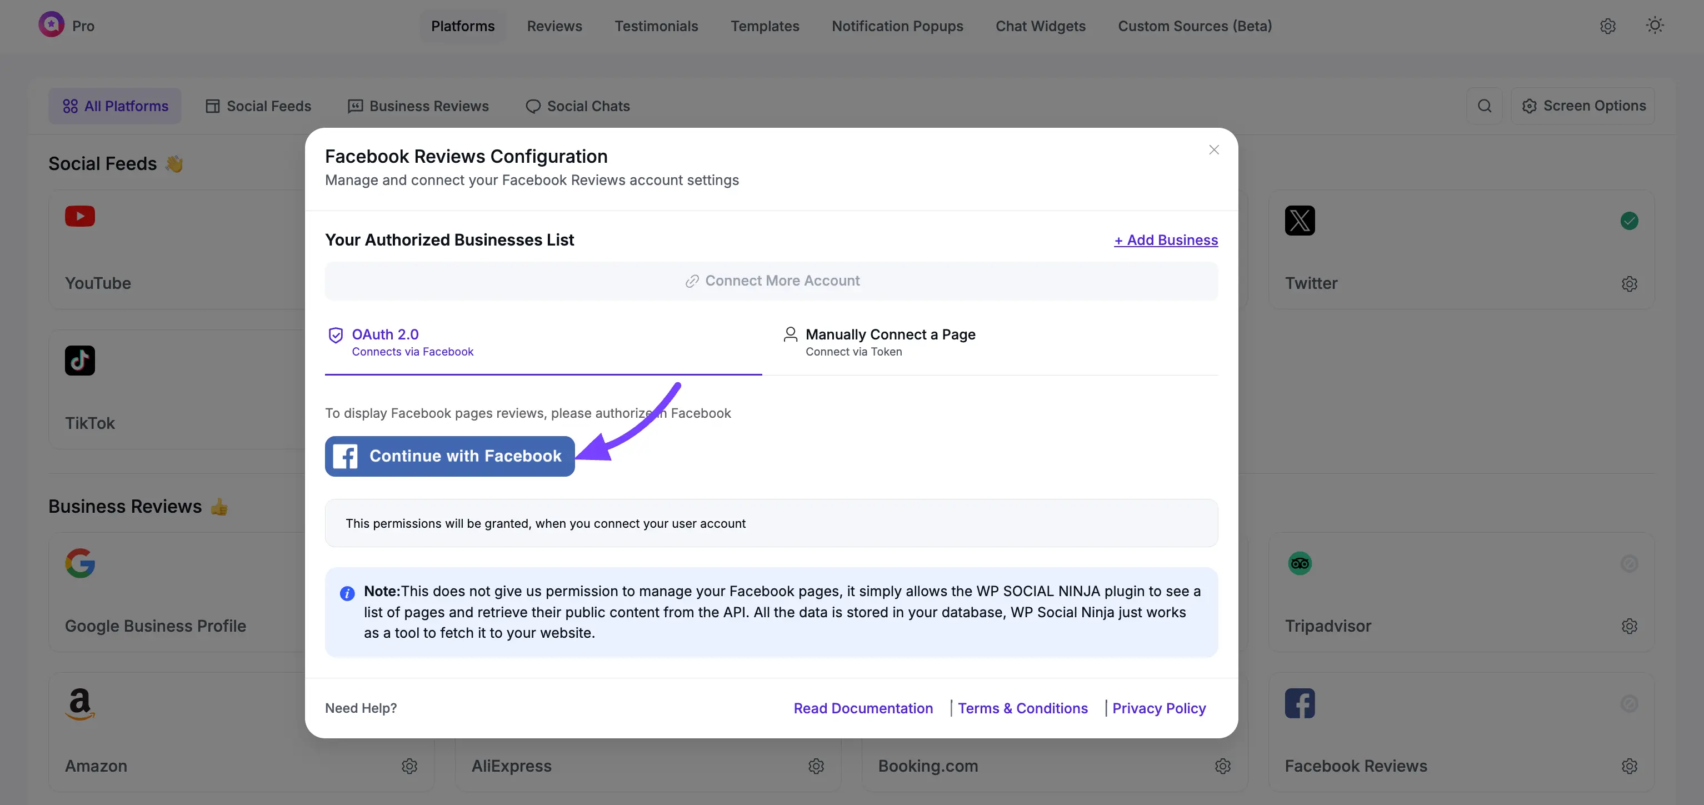Open global settings gear in header
Screen dimensions: 1704x805
tap(1607, 26)
